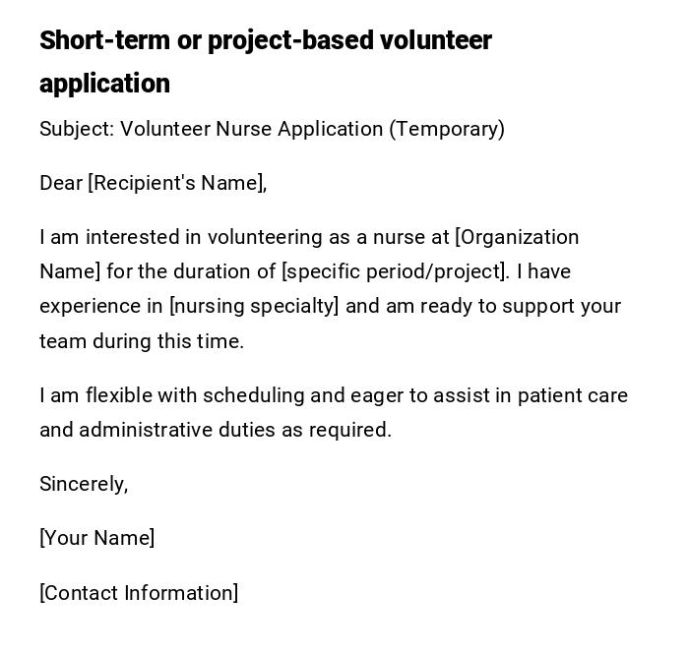Click the word "experience" in the body
This screenshot has width=689, height=654.
[88, 306]
